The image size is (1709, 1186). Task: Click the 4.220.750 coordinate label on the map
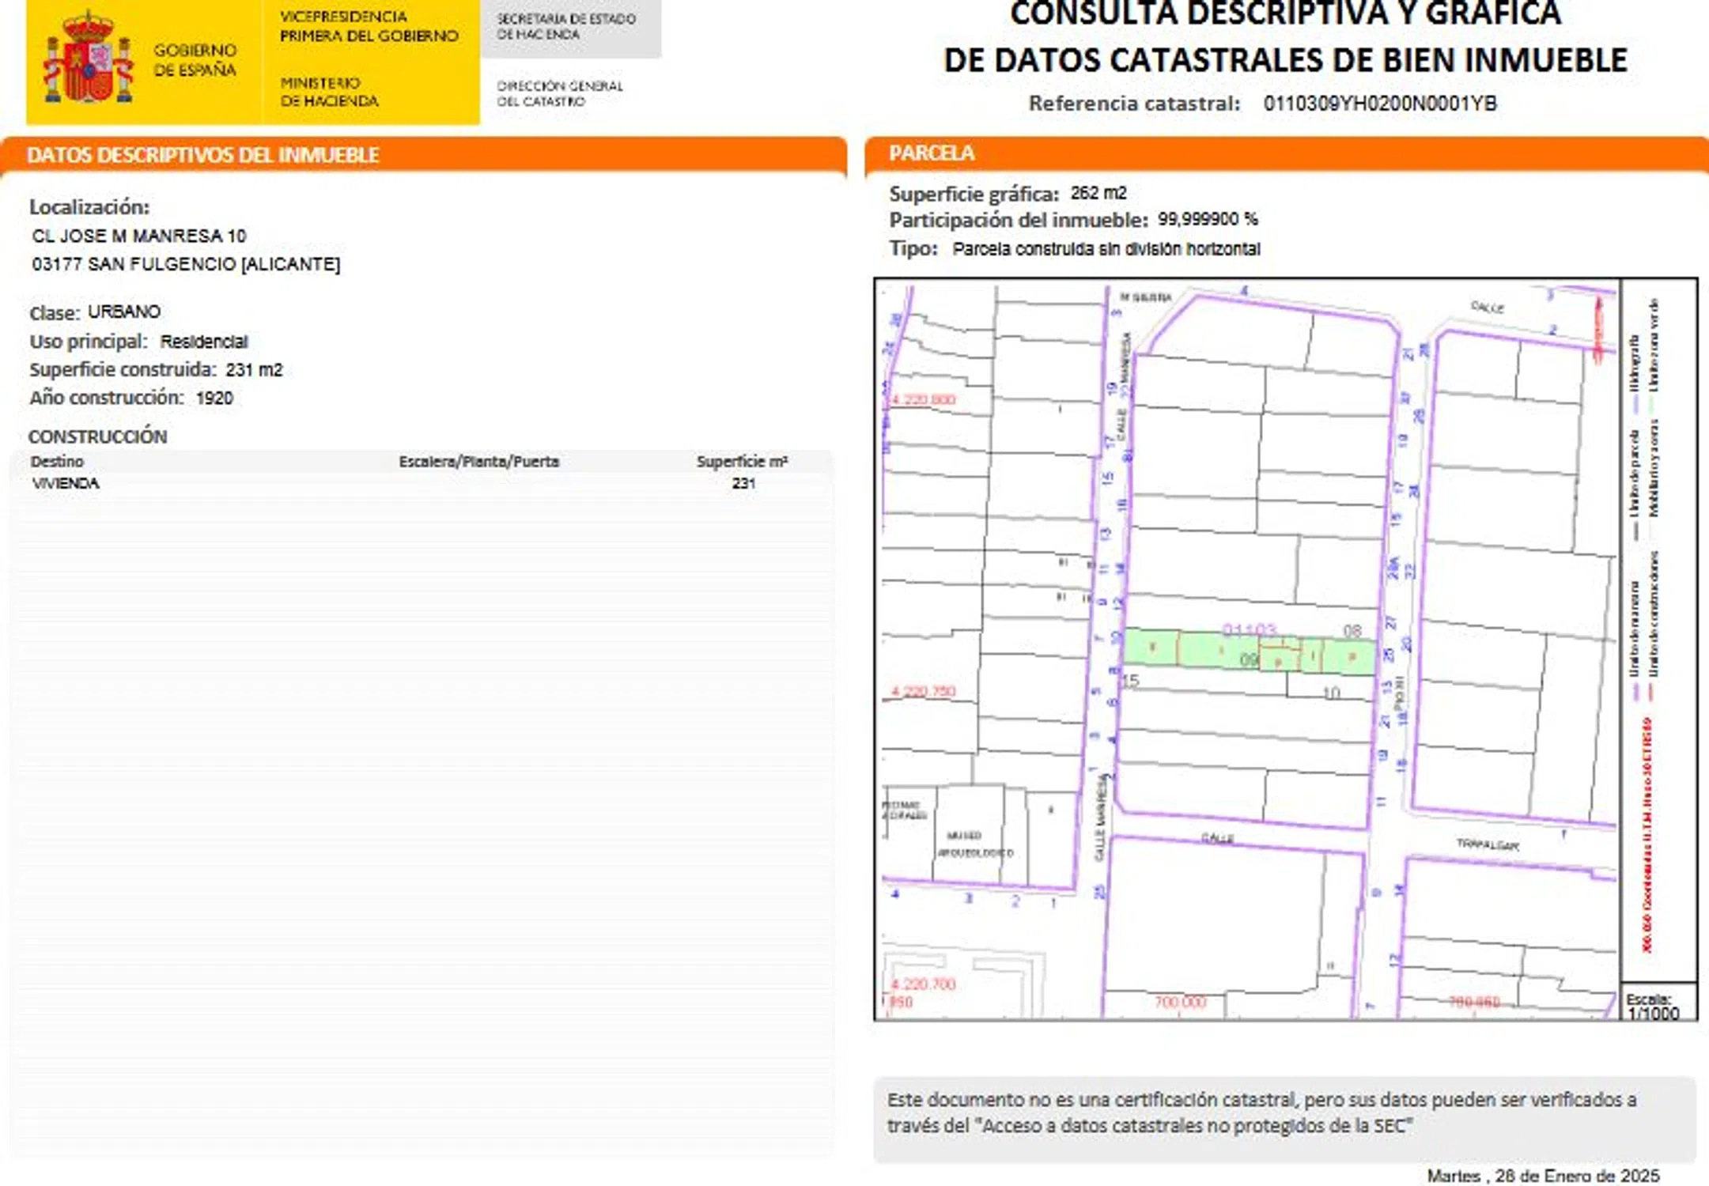pos(922,691)
